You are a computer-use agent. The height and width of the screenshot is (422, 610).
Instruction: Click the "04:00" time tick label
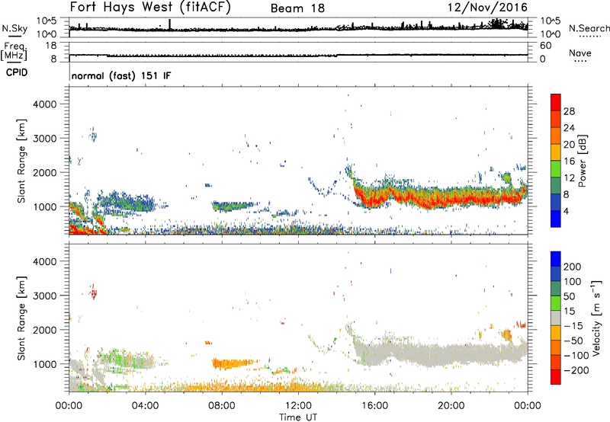tap(145, 406)
